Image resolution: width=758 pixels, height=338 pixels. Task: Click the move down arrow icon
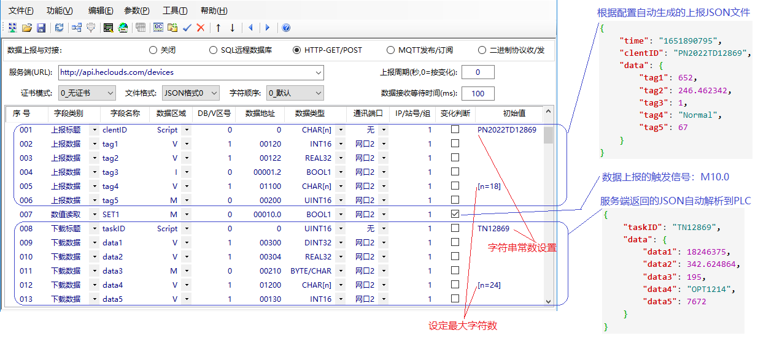coord(233,28)
